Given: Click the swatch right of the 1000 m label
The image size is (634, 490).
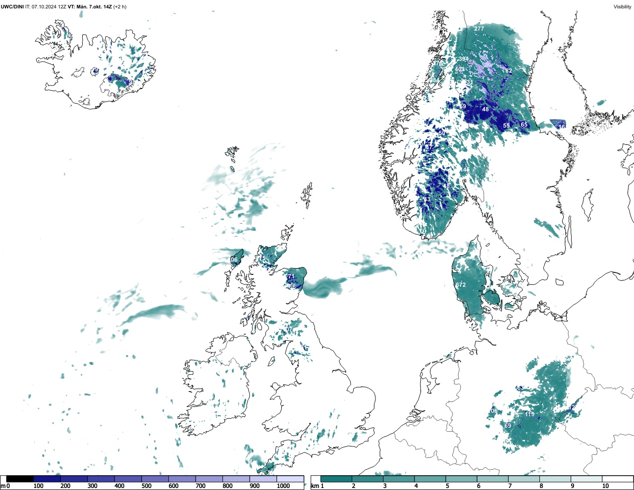Looking at the screenshot, I should pos(290,479).
